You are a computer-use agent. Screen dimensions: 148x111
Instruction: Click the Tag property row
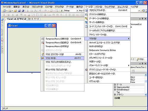(x=129, y=92)
